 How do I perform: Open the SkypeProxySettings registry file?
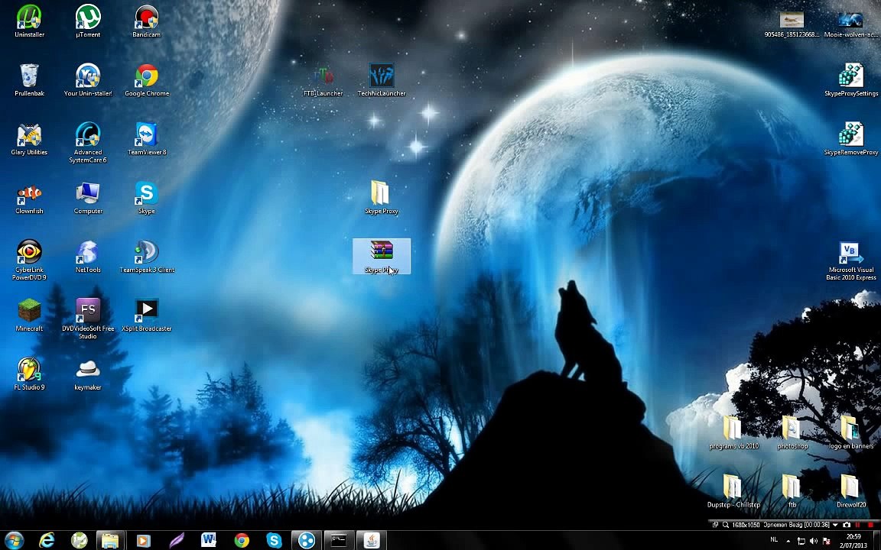(x=850, y=80)
